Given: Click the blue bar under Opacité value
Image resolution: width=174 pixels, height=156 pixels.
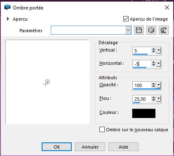Looking at the screenshot, I should pyautogui.click(x=147, y=89).
